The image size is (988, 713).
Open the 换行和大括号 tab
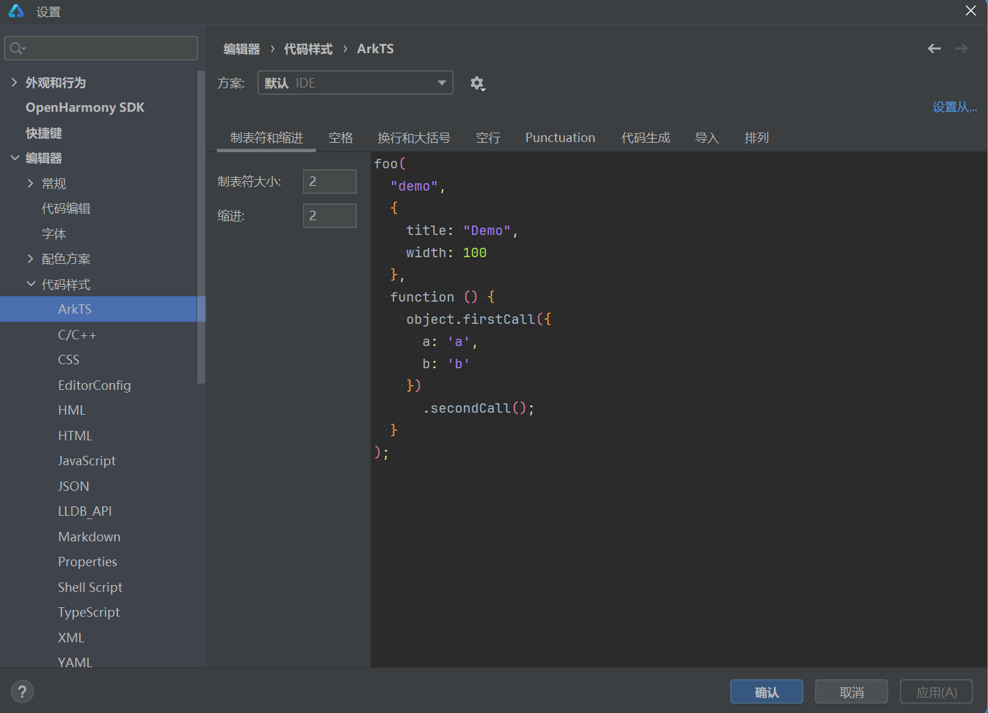coord(414,138)
